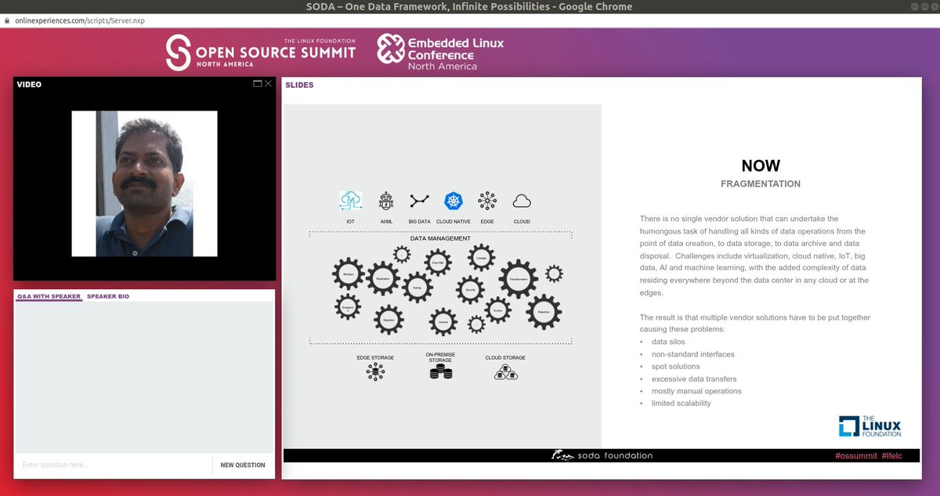
Task: Click the Q&A message display area
Action: [x=144, y=378]
